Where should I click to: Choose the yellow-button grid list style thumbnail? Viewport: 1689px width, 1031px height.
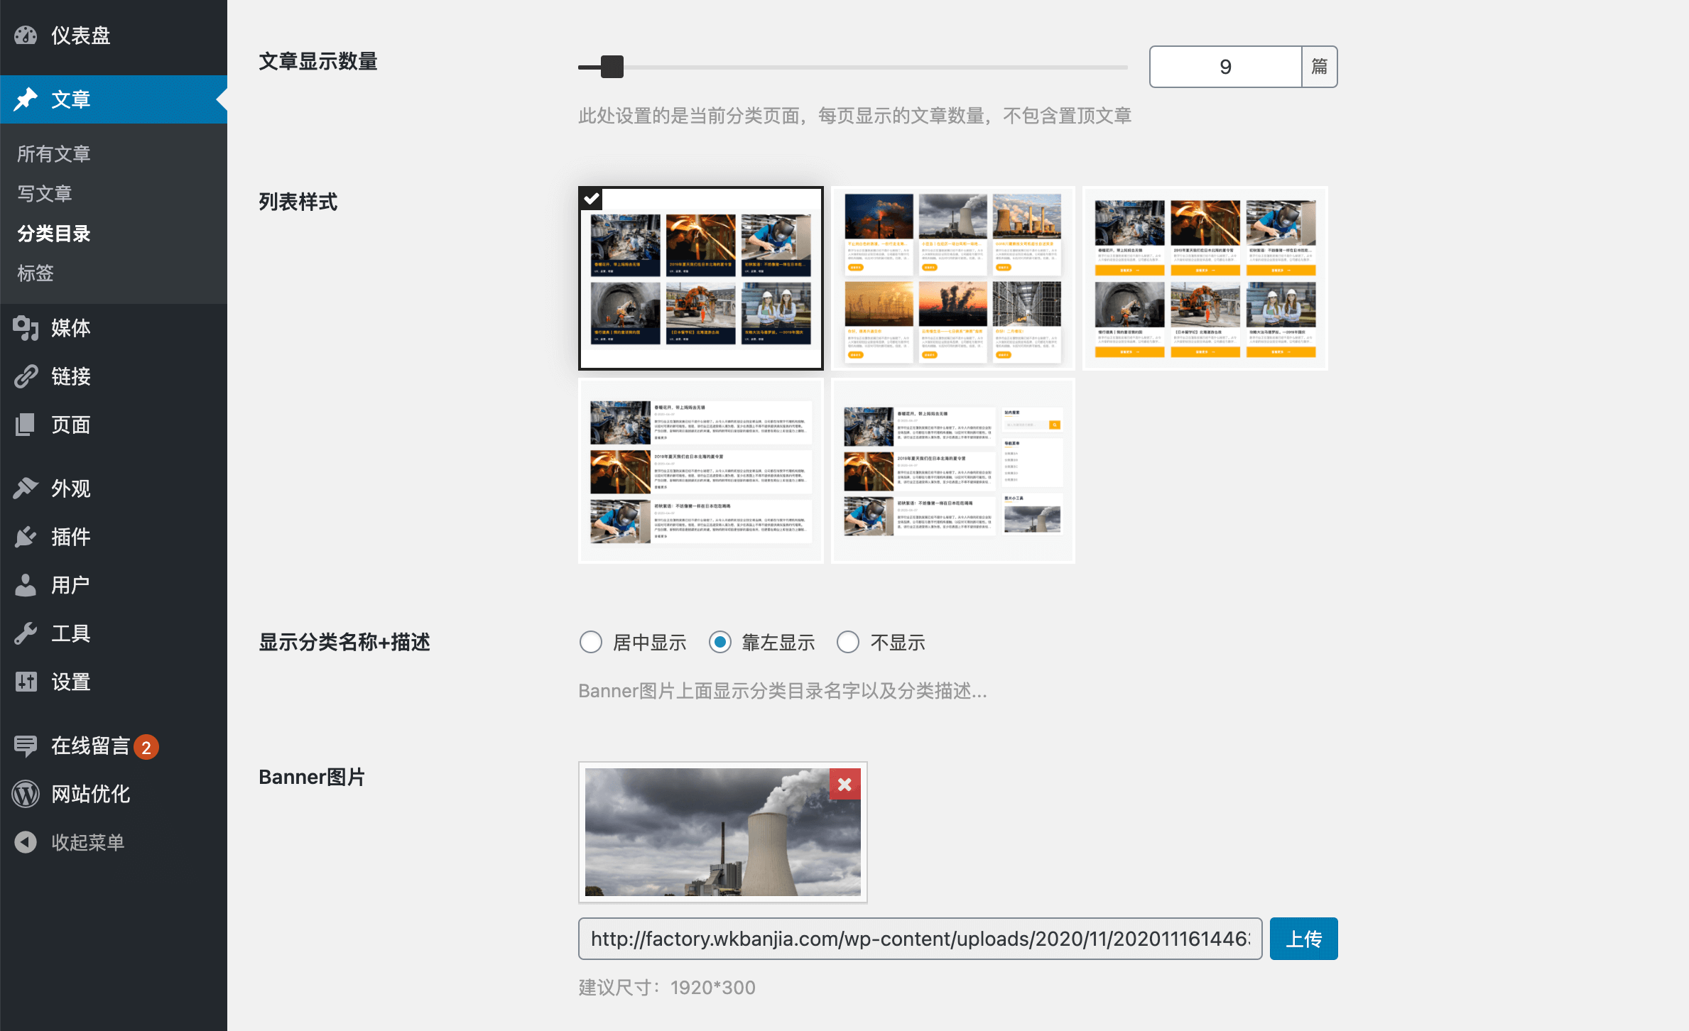[1205, 278]
